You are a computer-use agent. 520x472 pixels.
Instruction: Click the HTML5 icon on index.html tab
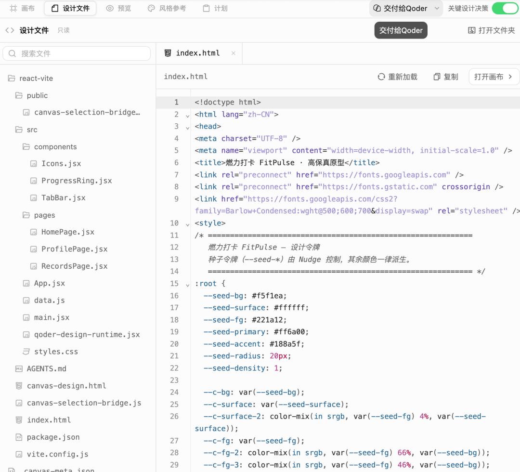click(168, 53)
